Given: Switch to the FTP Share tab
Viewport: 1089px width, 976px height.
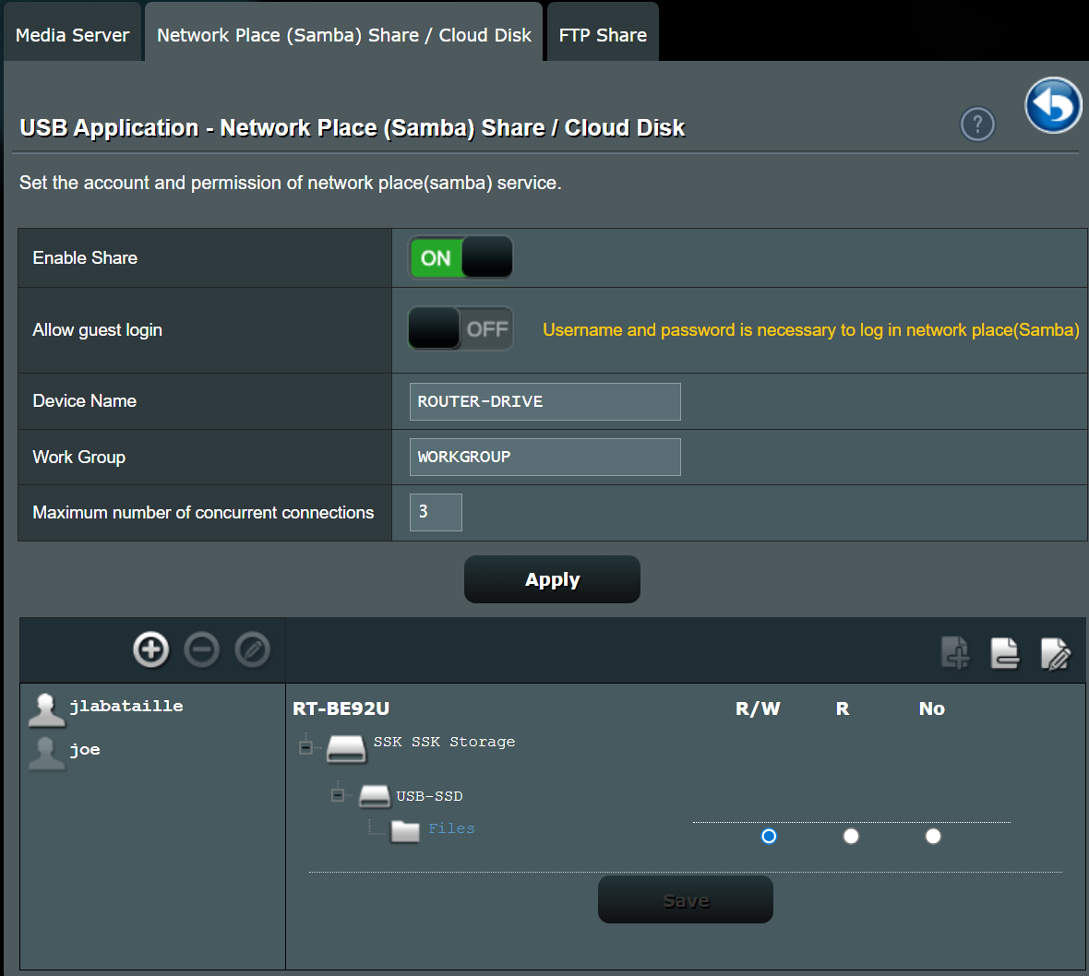Looking at the screenshot, I should point(603,33).
